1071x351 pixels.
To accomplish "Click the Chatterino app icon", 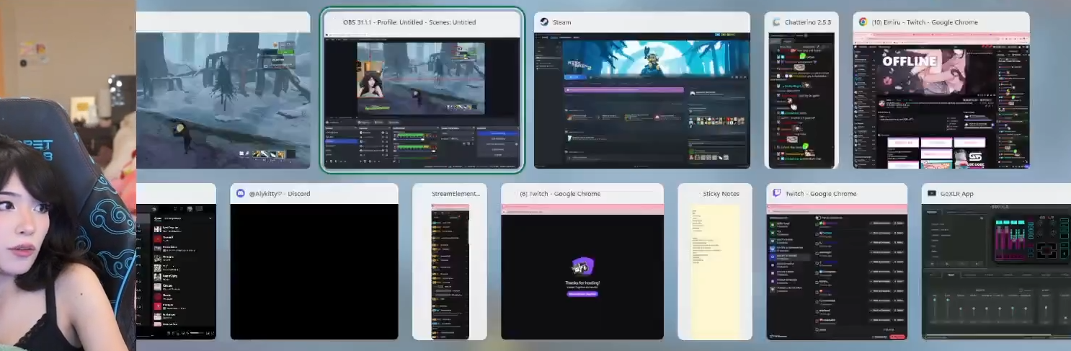I will (x=776, y=22).
